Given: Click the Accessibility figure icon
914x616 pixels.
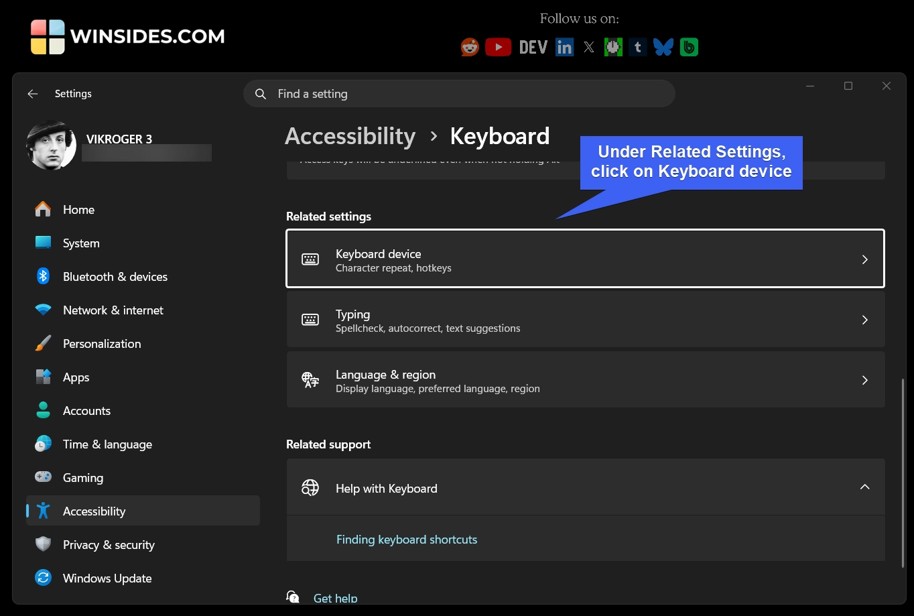Looking at the screenshot, I should pos(43,511).
